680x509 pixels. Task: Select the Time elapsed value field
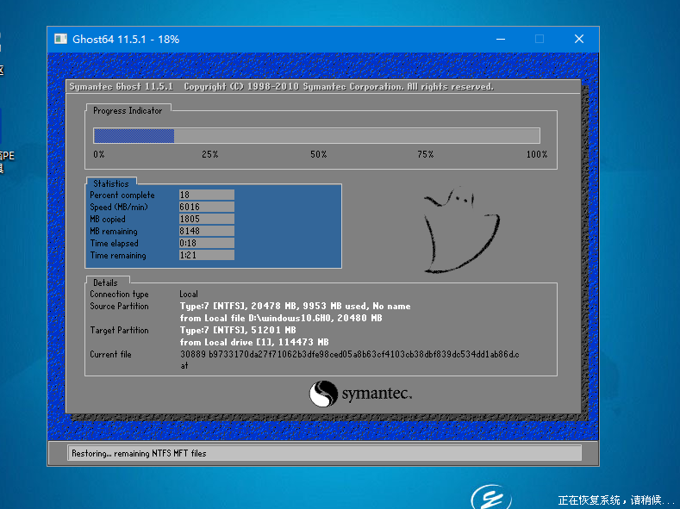207,244
